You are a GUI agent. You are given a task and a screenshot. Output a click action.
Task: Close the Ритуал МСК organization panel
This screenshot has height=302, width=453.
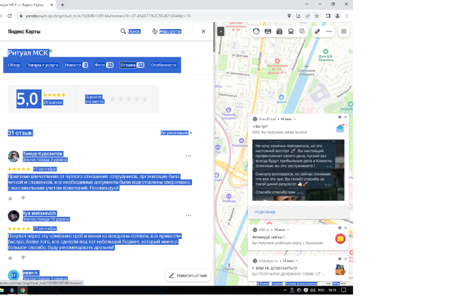coord(203,31)
